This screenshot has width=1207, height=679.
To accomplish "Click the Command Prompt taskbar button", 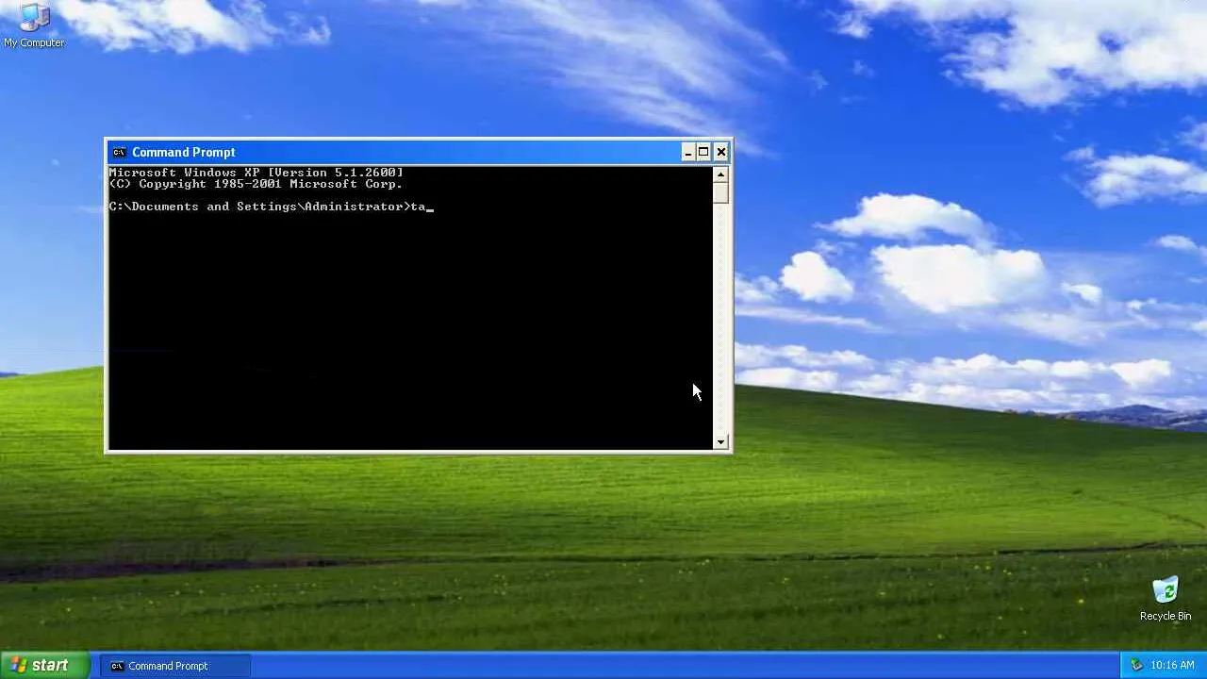I will point(175,666).
